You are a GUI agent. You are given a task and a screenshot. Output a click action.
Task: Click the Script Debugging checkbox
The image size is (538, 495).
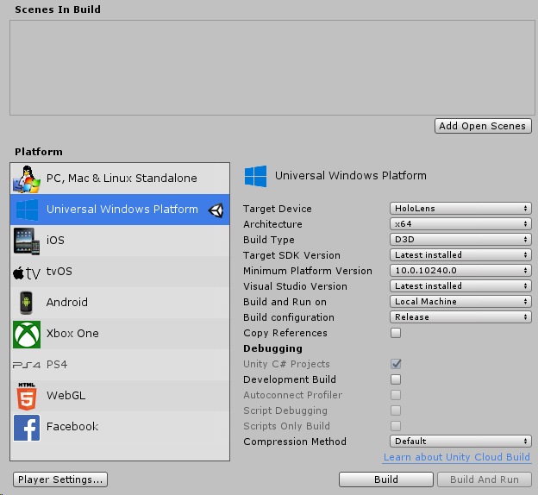396,410
